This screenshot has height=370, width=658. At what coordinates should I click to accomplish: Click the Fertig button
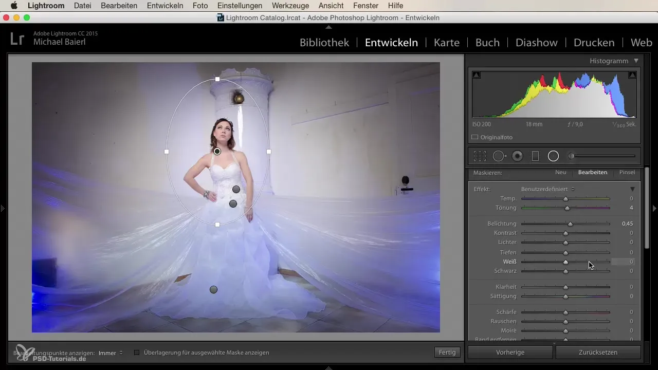coord(447,353)
